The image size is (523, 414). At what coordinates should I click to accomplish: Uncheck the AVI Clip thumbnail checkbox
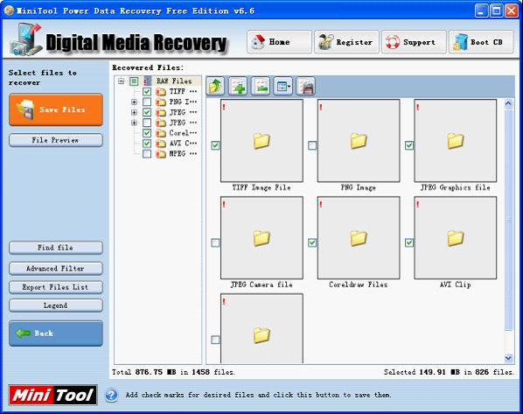point(409,242)
